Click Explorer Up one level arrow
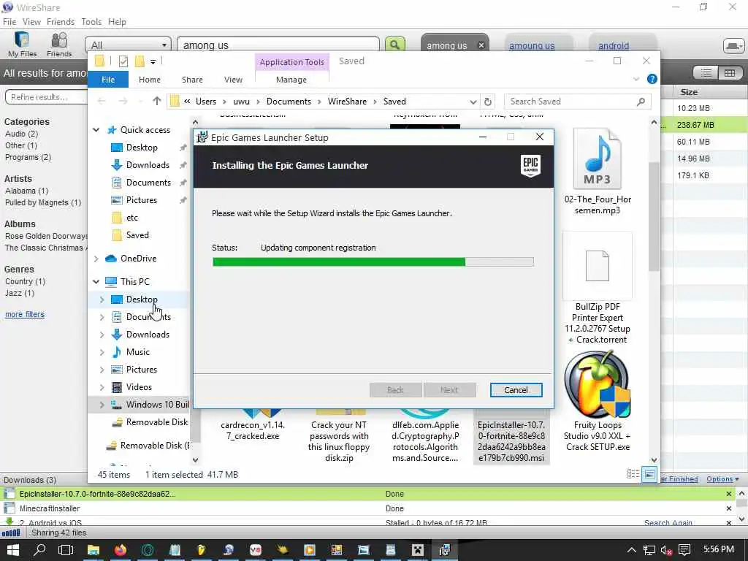Screen dimensions: 748x561 tap(156, 101)
